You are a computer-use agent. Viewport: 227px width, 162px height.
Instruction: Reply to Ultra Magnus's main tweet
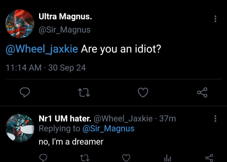pyautogui.click(x=25, y=92)
